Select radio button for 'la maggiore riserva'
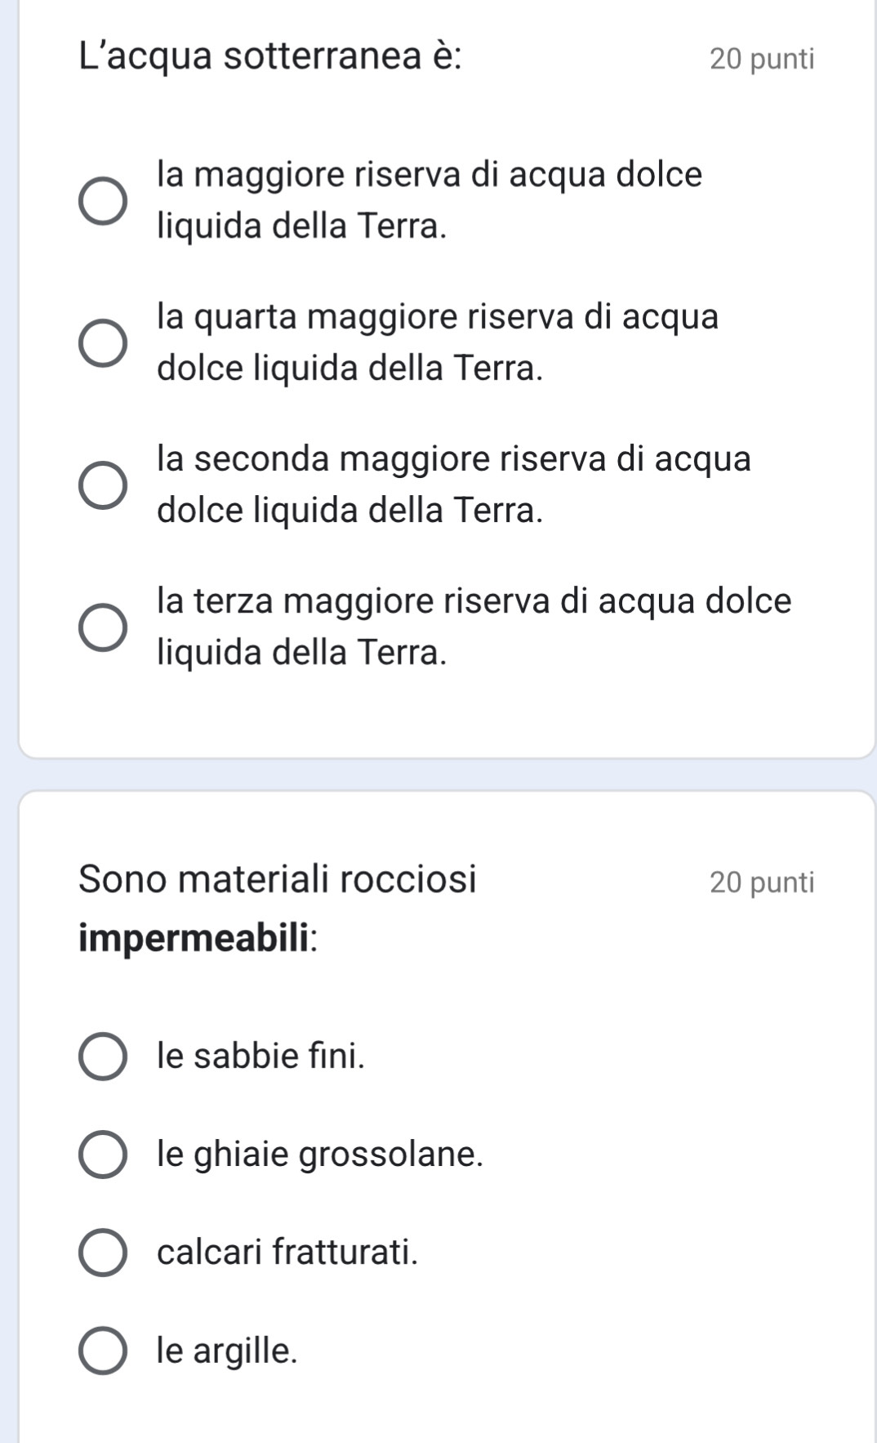 click(x=103, y=200)
